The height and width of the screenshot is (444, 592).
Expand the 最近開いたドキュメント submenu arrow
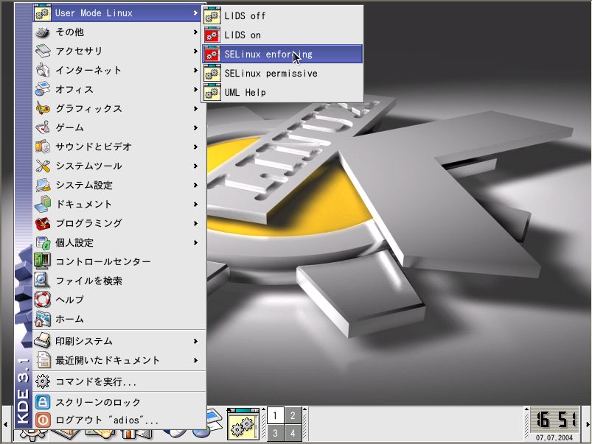click(x=195, y=360)
